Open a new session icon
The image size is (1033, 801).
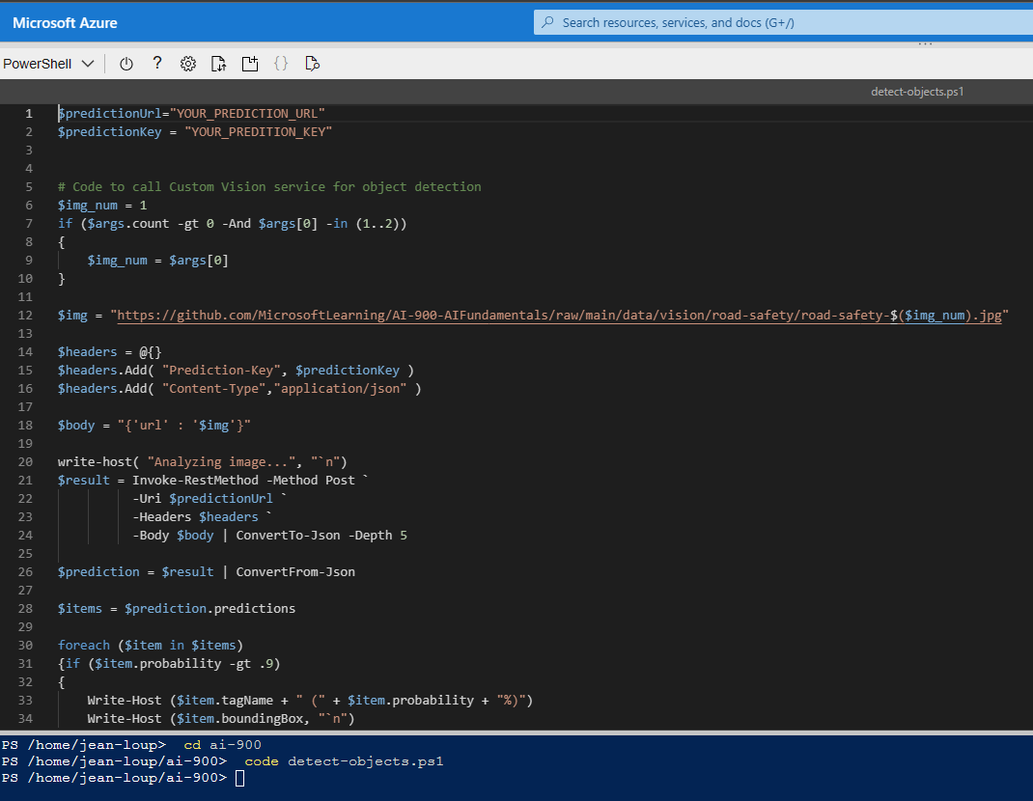(x=250, y=64)
